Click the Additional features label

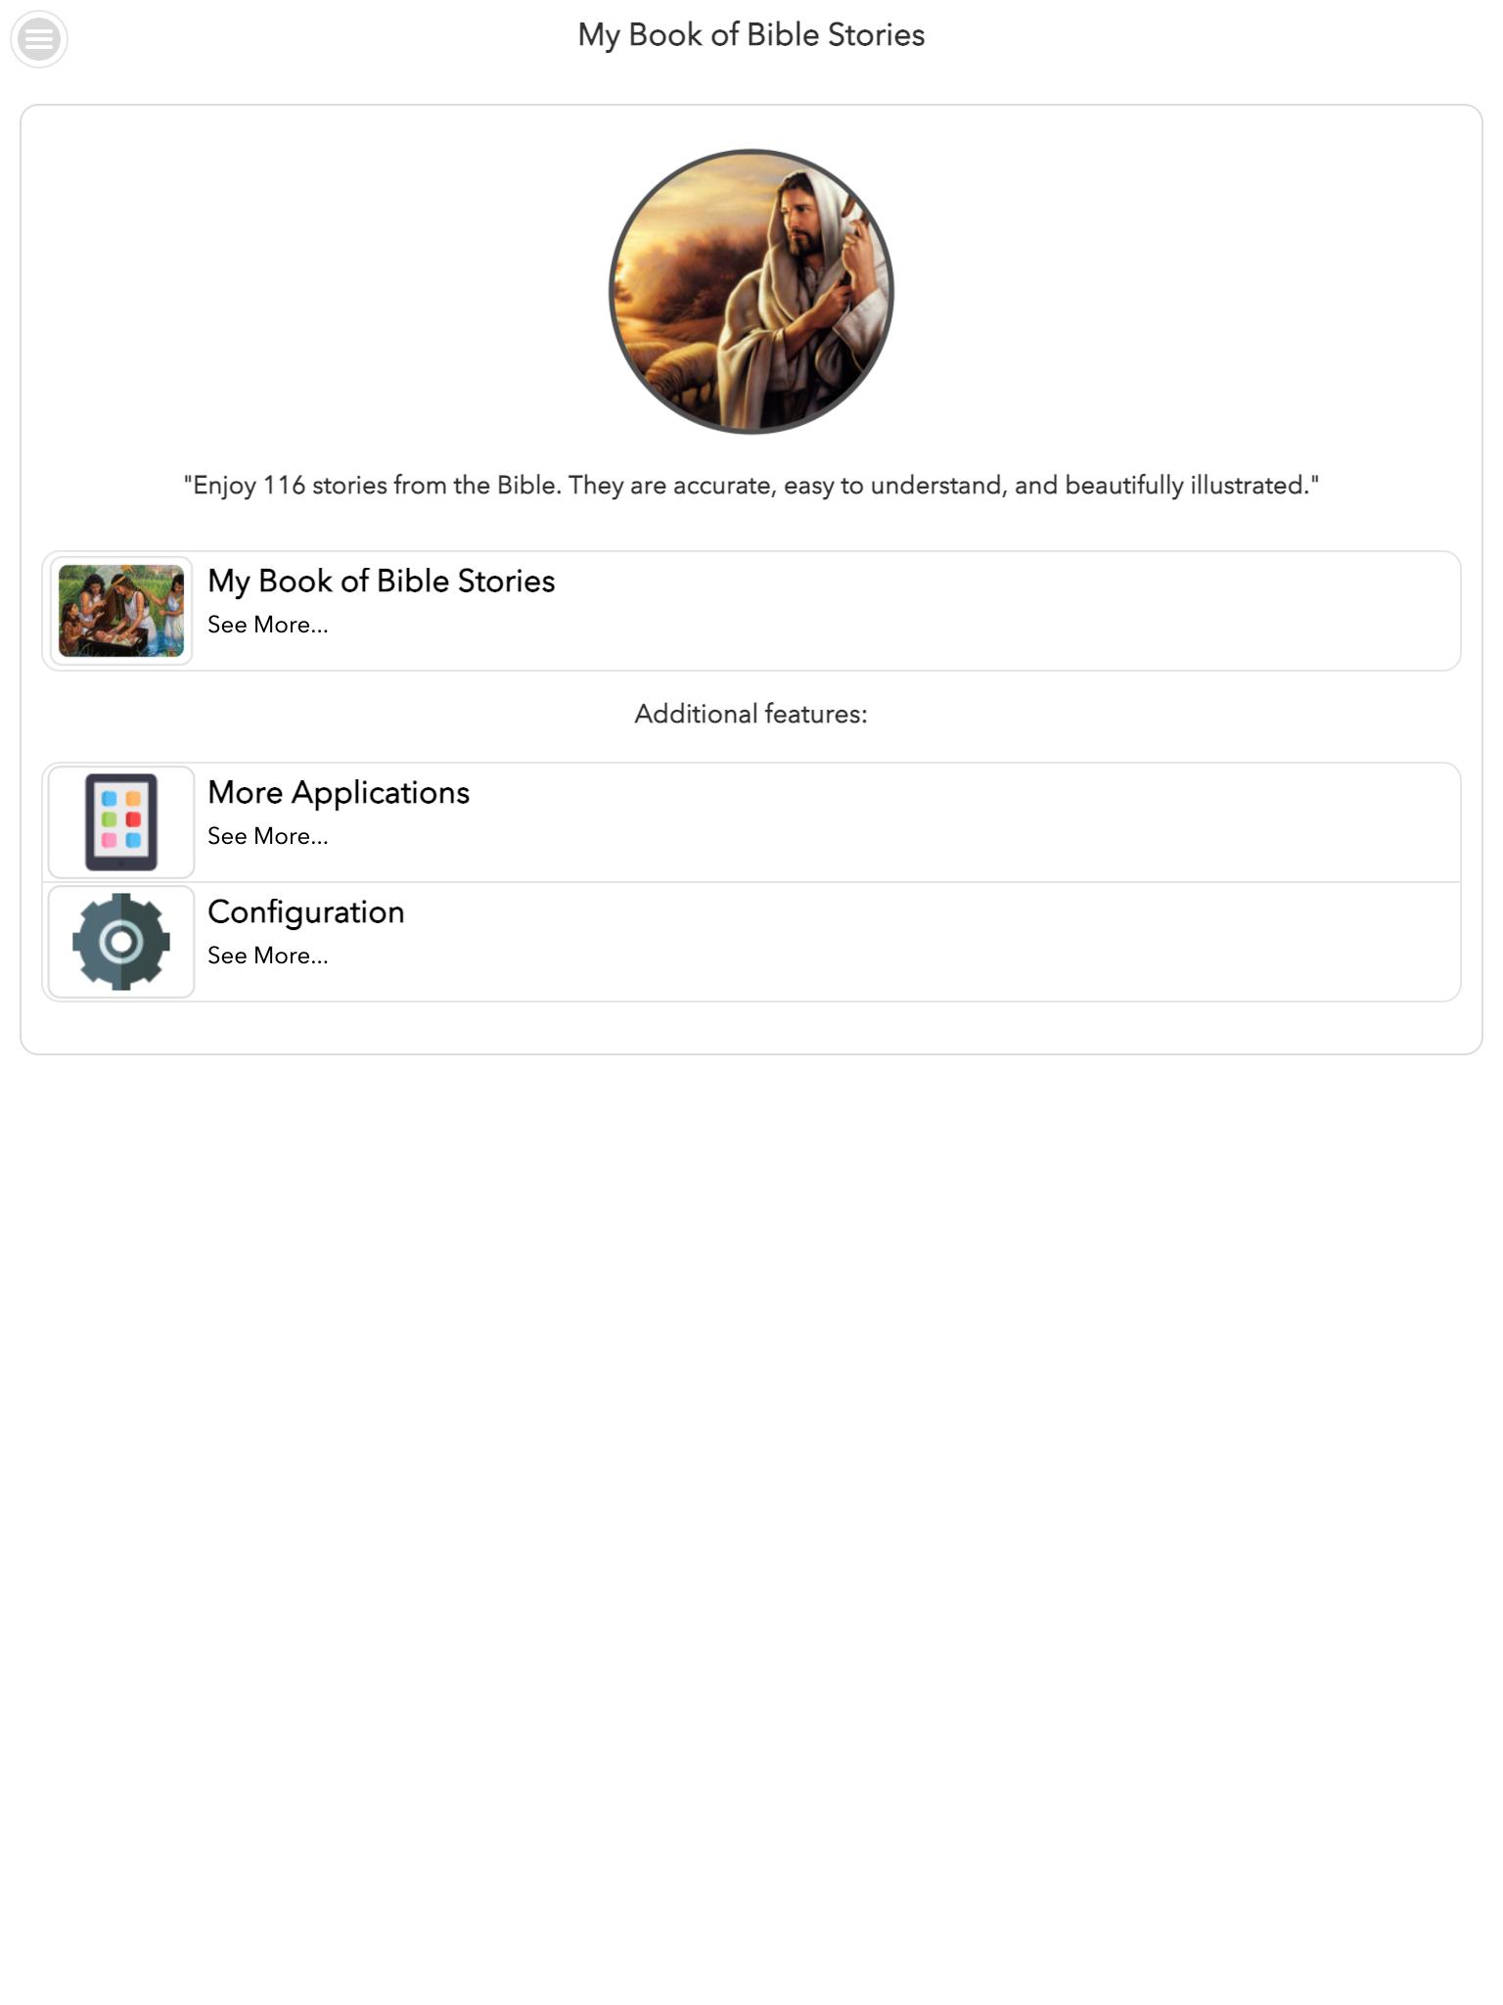pyautogui.click(x=751, y=714)
